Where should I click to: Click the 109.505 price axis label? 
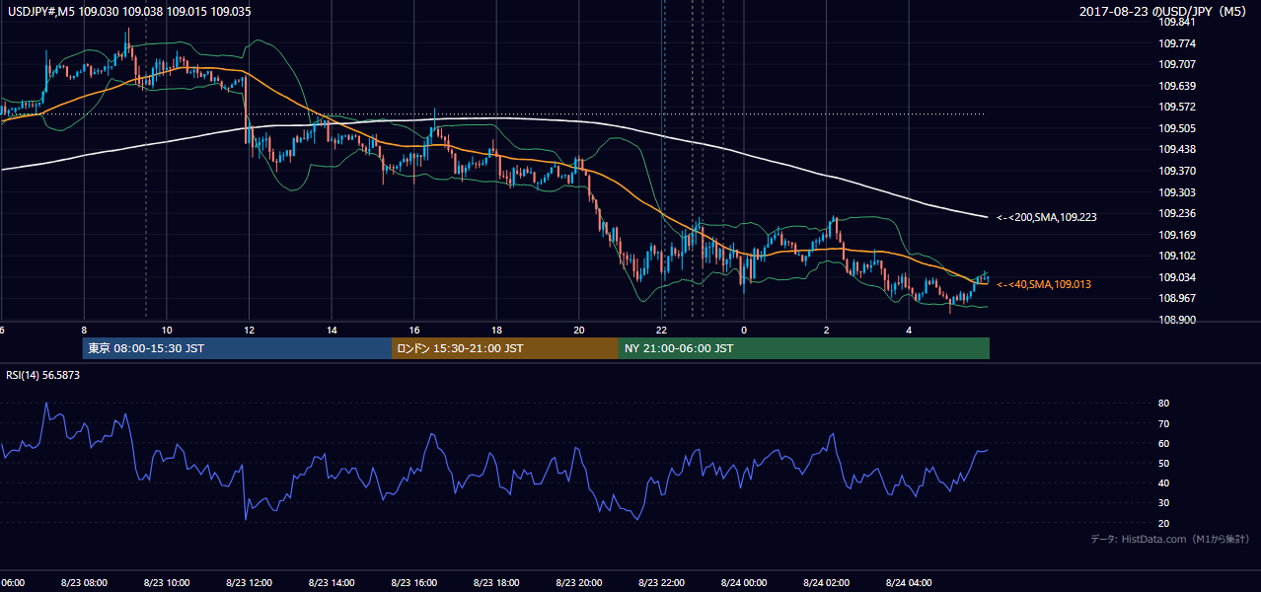click(1177, 128)
